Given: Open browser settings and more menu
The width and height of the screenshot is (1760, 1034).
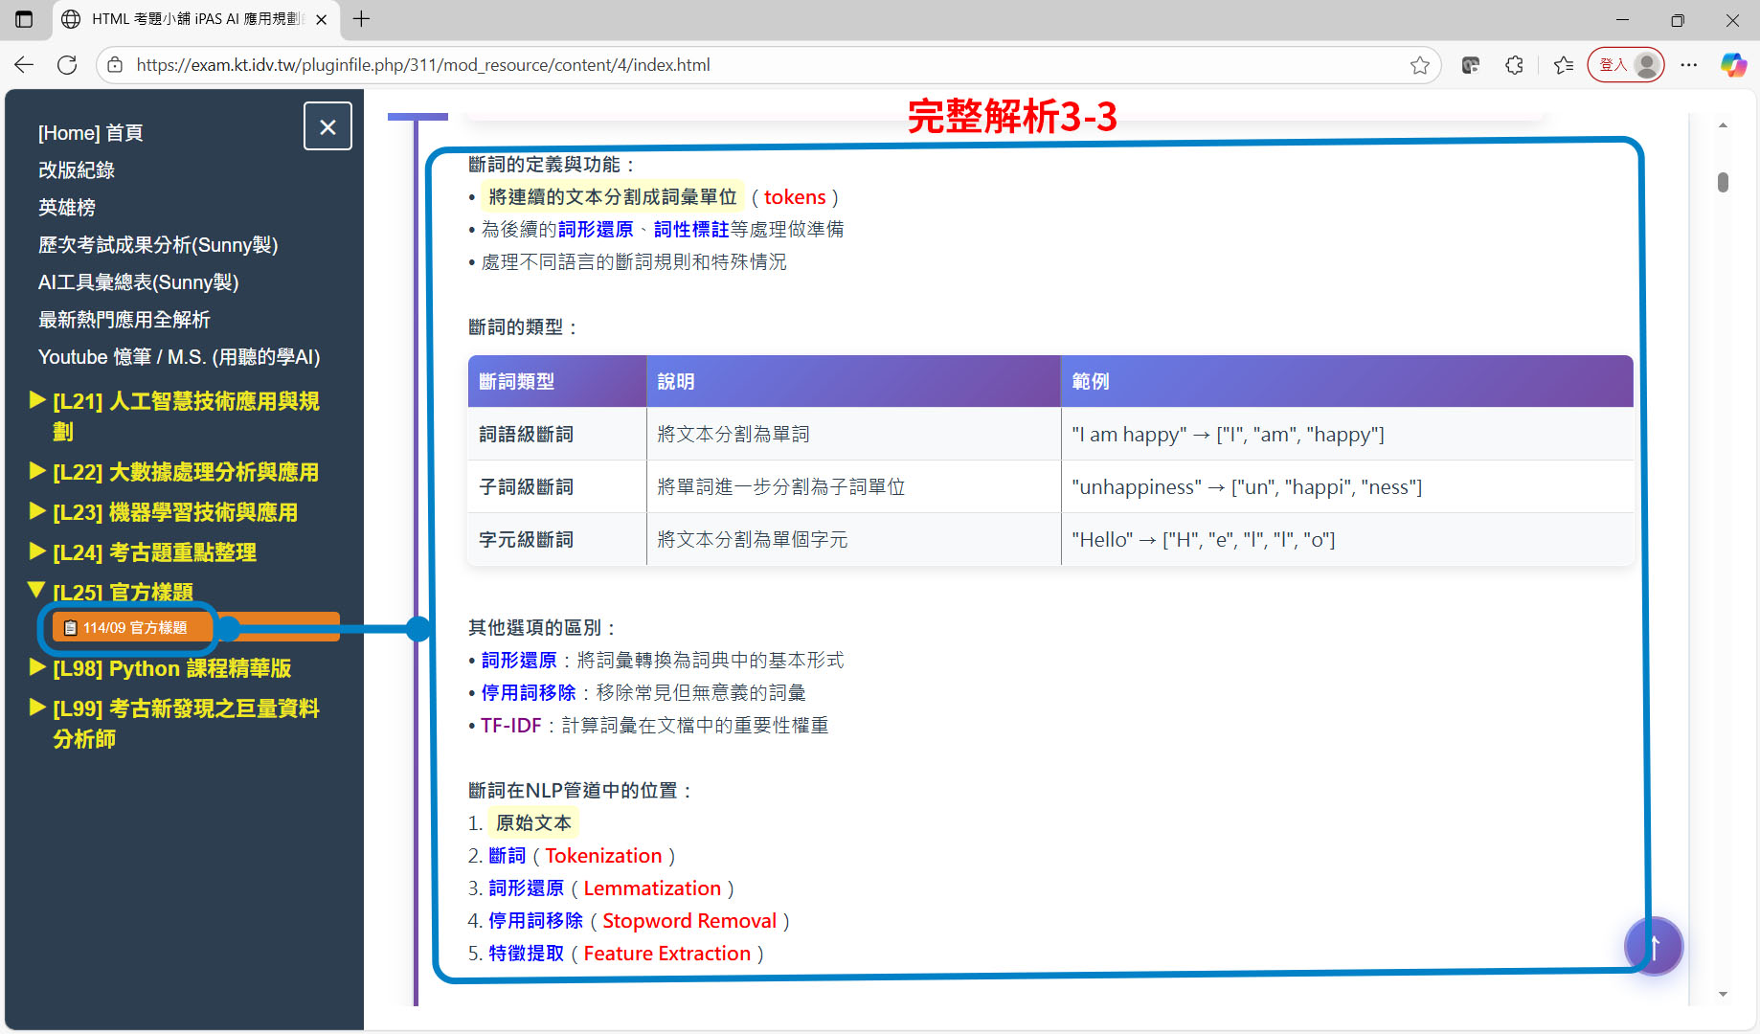Looking at the screenshot, I should click(x=1689, y=65).
